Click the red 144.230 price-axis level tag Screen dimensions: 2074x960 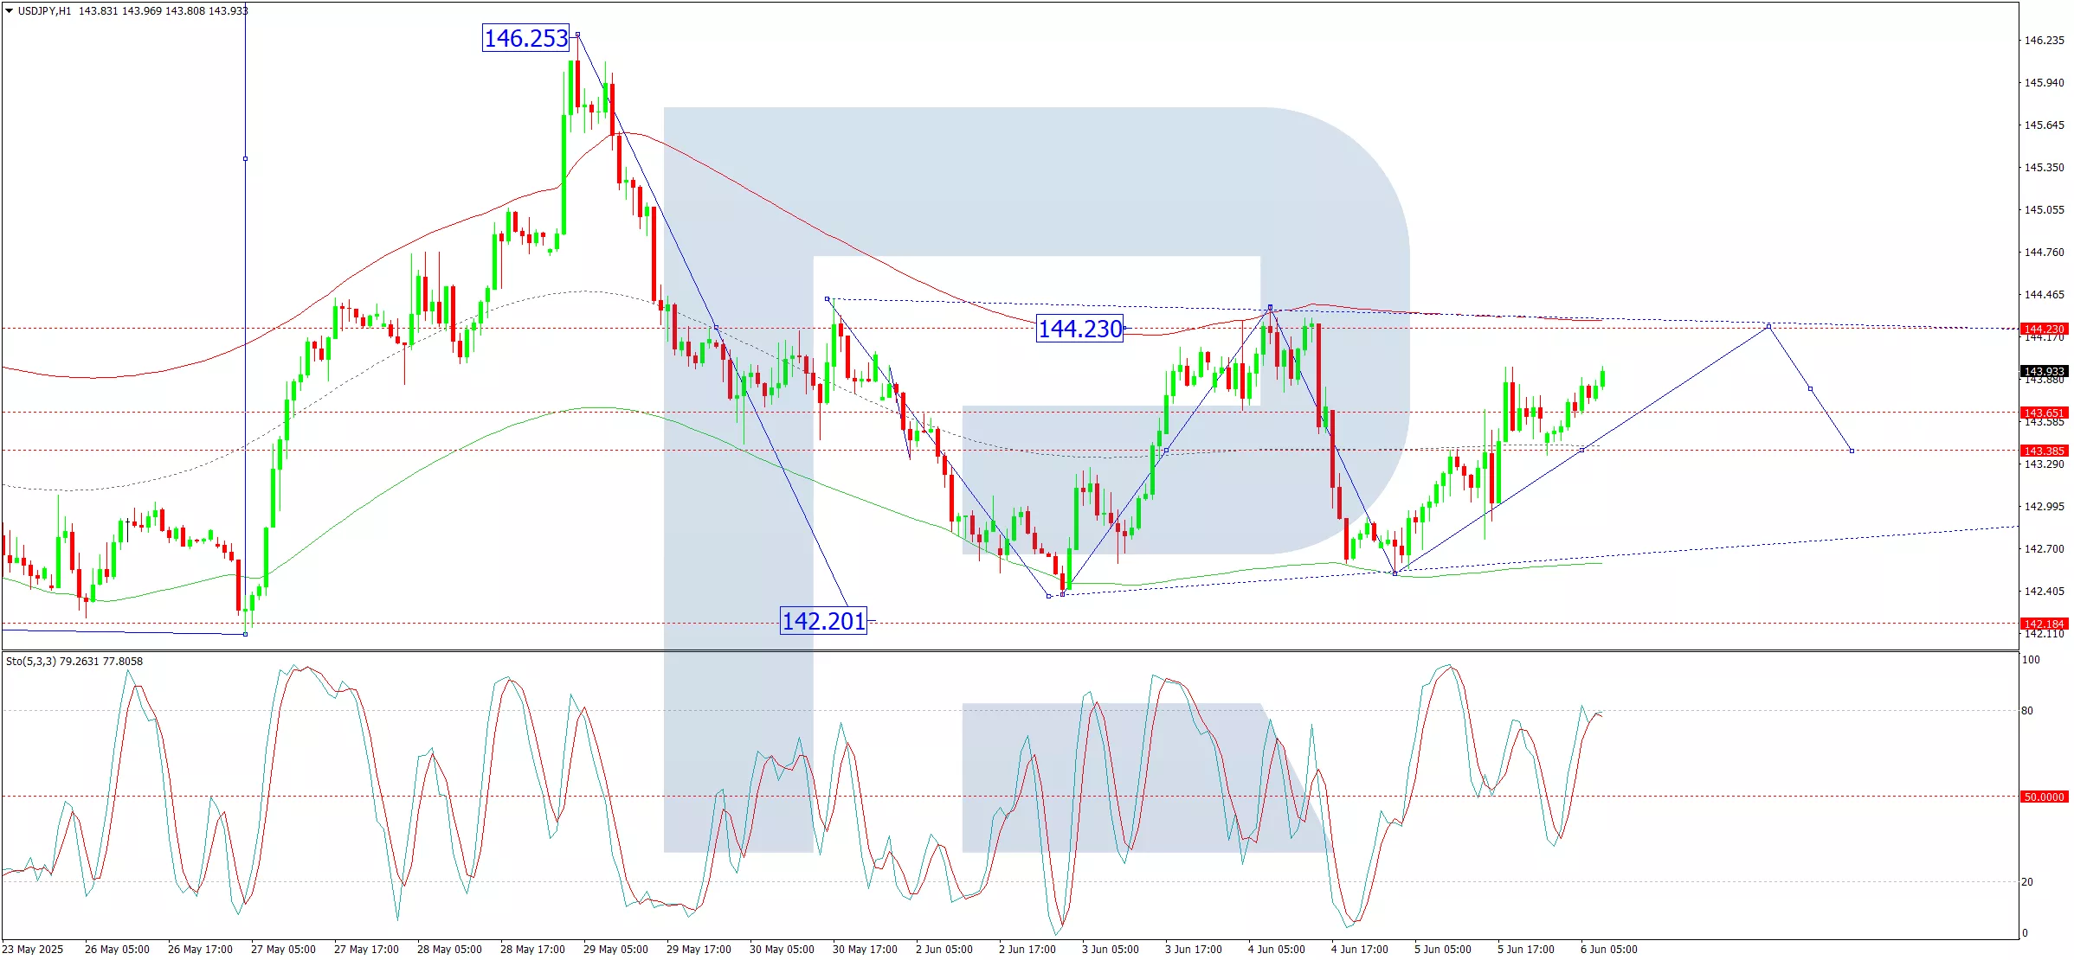tap(2044, 329)
